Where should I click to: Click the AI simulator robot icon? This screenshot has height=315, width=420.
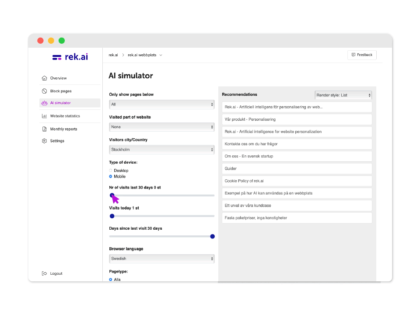[44, 103]
